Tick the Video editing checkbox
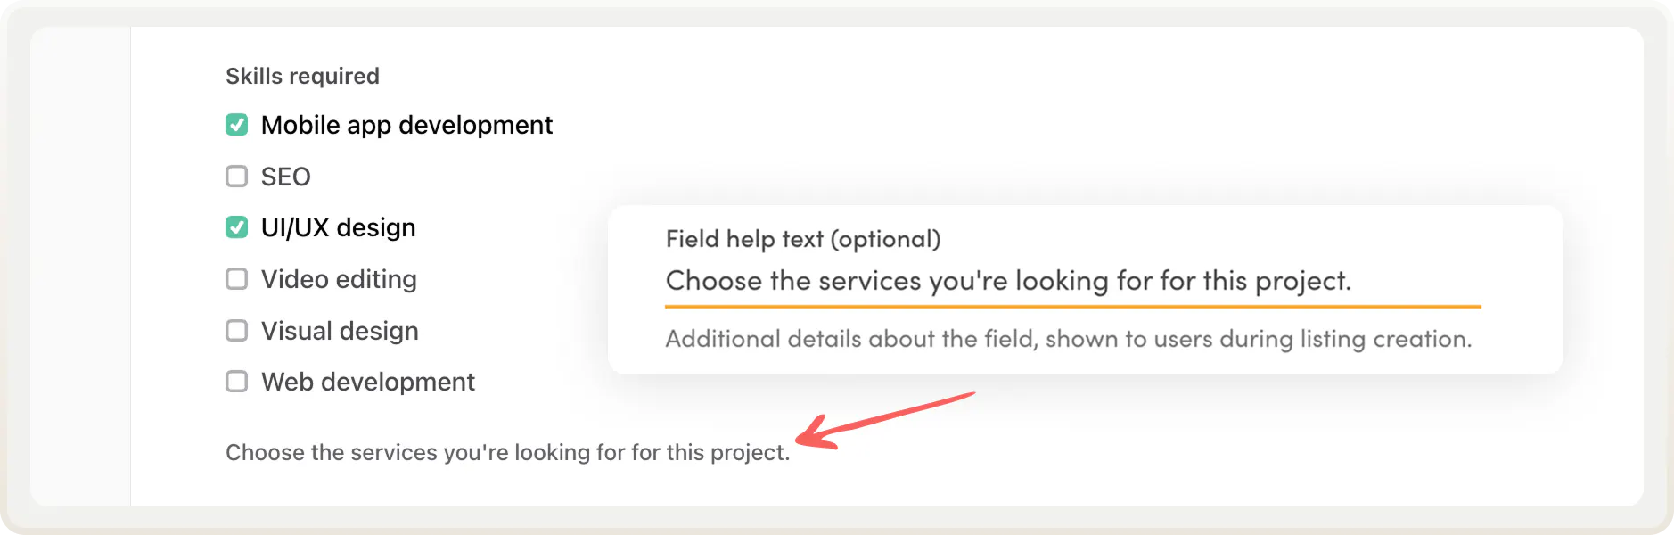 (x=236, y=279)
